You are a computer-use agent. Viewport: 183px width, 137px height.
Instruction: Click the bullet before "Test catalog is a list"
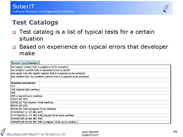[x=14, y=32]
